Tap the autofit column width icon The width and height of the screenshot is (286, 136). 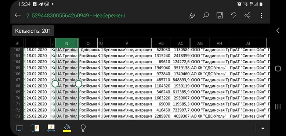(51, 128)
